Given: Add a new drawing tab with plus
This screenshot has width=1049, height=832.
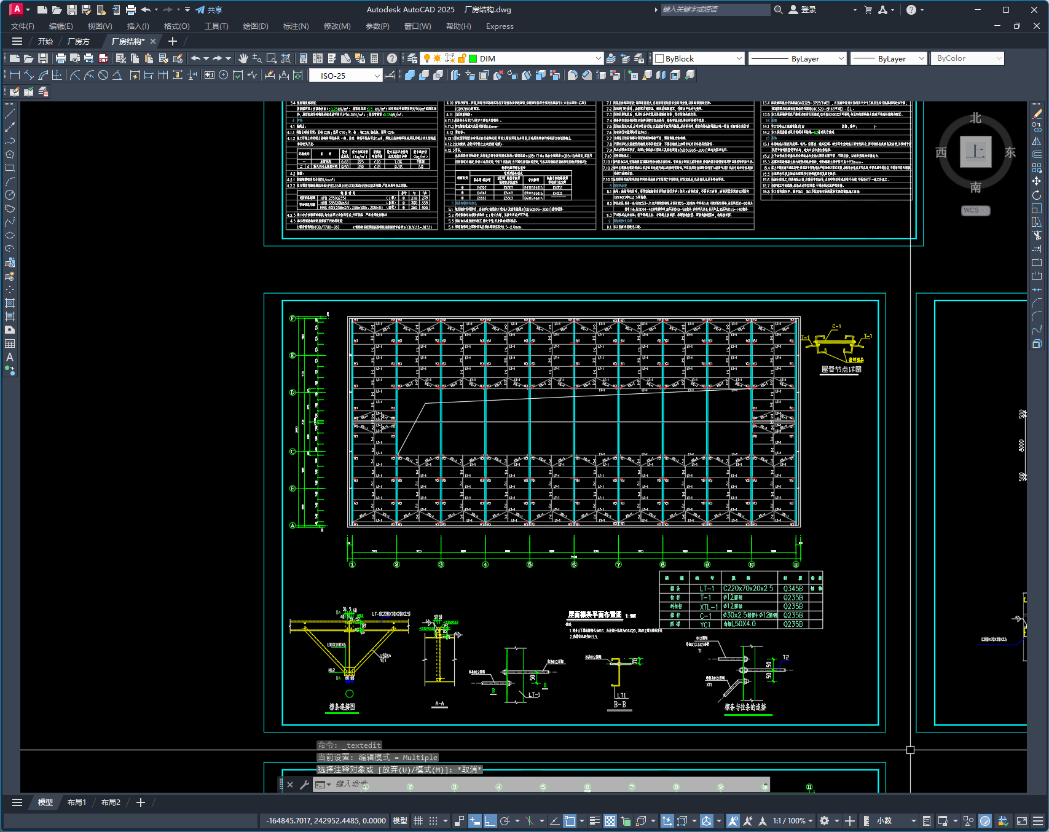Looking at the screenshot, I should point(173,41).
